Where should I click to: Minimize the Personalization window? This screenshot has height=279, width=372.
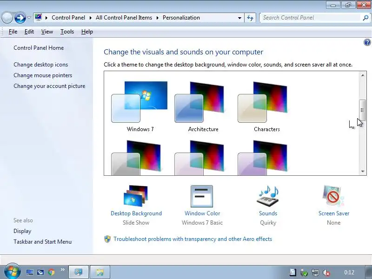point(333,5)
